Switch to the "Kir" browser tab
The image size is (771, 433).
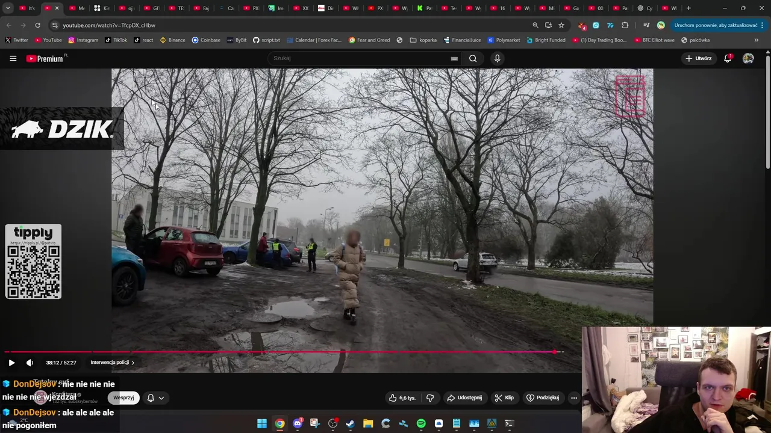coord(102,8)
